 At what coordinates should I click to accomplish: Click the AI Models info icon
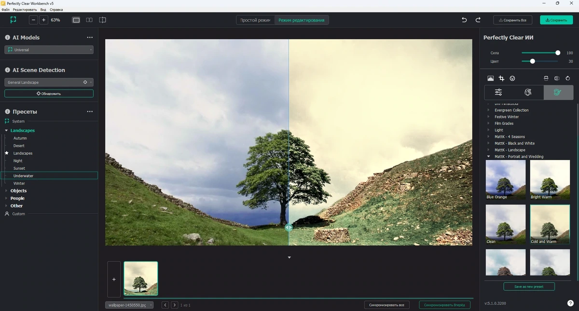click(x=7, y=37)
